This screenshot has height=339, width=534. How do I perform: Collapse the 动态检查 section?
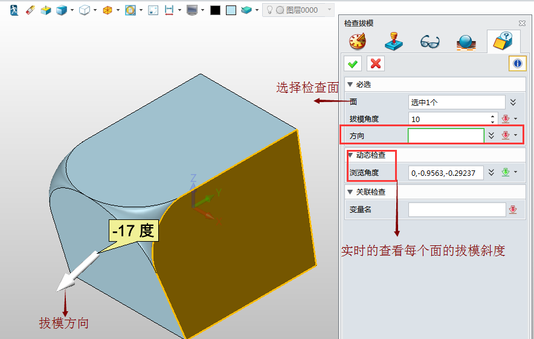(350, 155)
